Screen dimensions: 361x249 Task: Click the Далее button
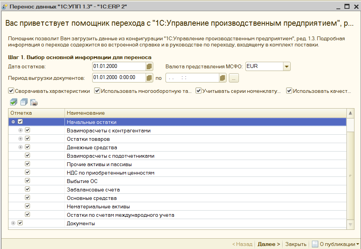click(268, 244)
